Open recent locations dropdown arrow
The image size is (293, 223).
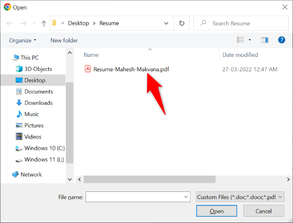[34, 23]
